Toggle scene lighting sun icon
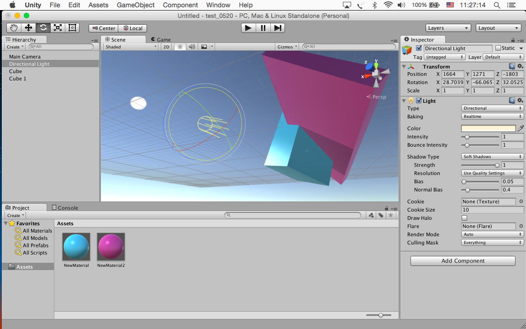 [180, 47]
